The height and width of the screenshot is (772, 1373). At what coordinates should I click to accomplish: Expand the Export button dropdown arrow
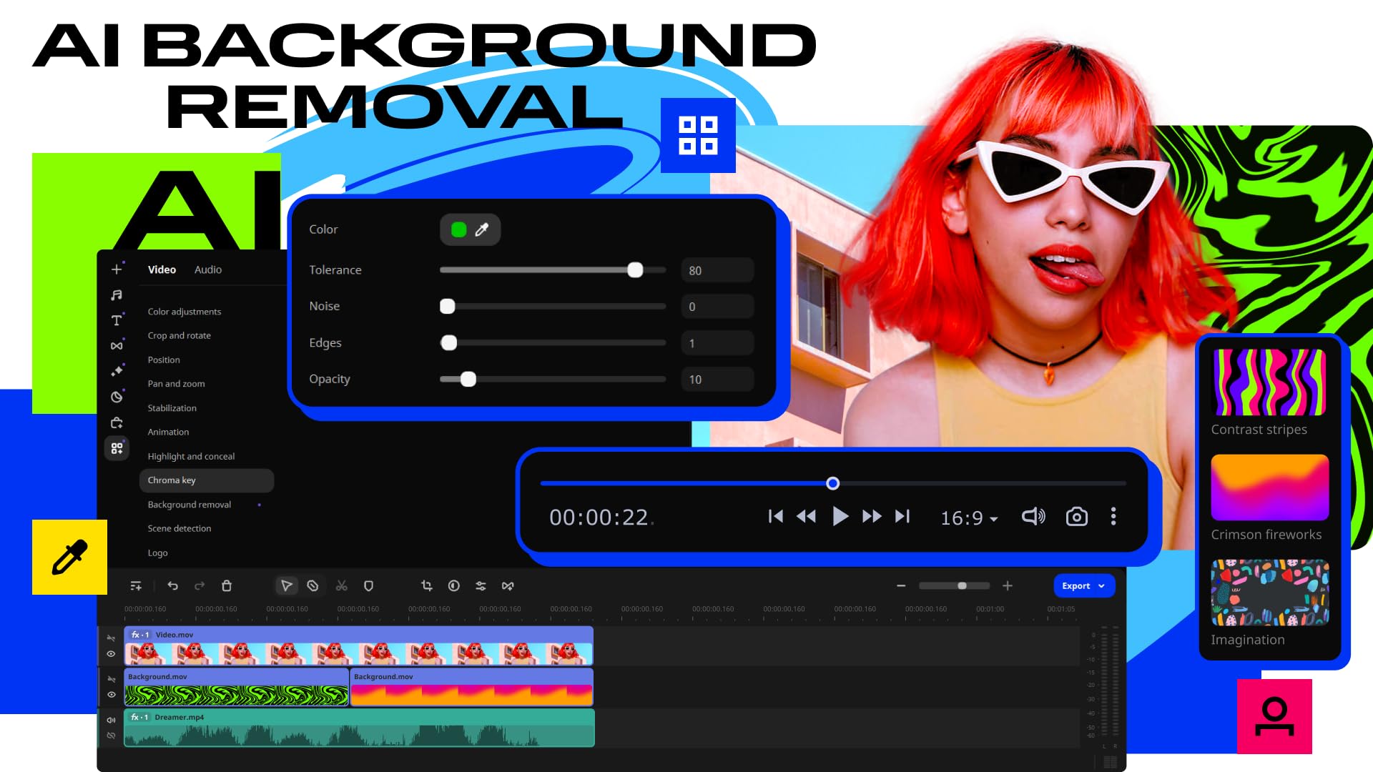click(x=1101, y=585)
